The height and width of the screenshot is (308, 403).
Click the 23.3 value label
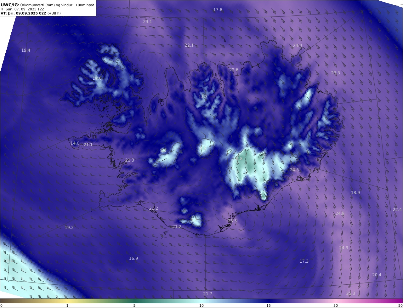(336, 73)
